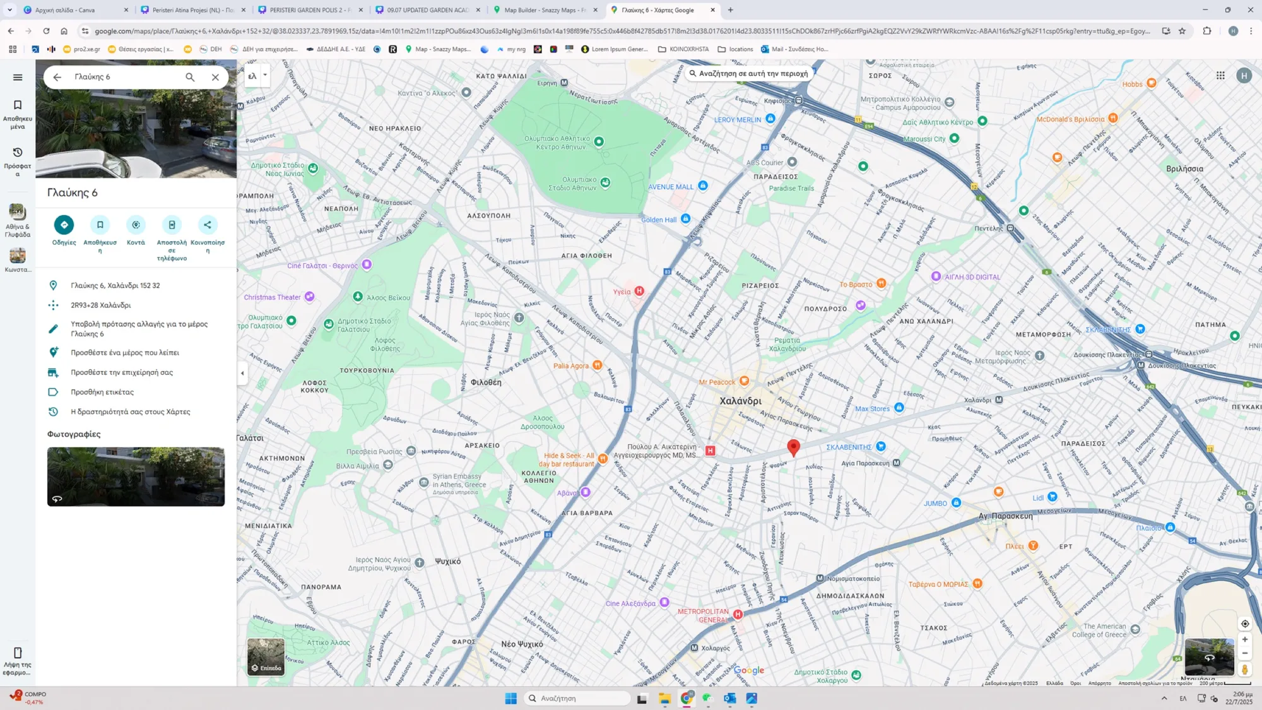The image size is (1262, 710).
Task: Click the zoom in plus button
Action: tap(1244, 639)
